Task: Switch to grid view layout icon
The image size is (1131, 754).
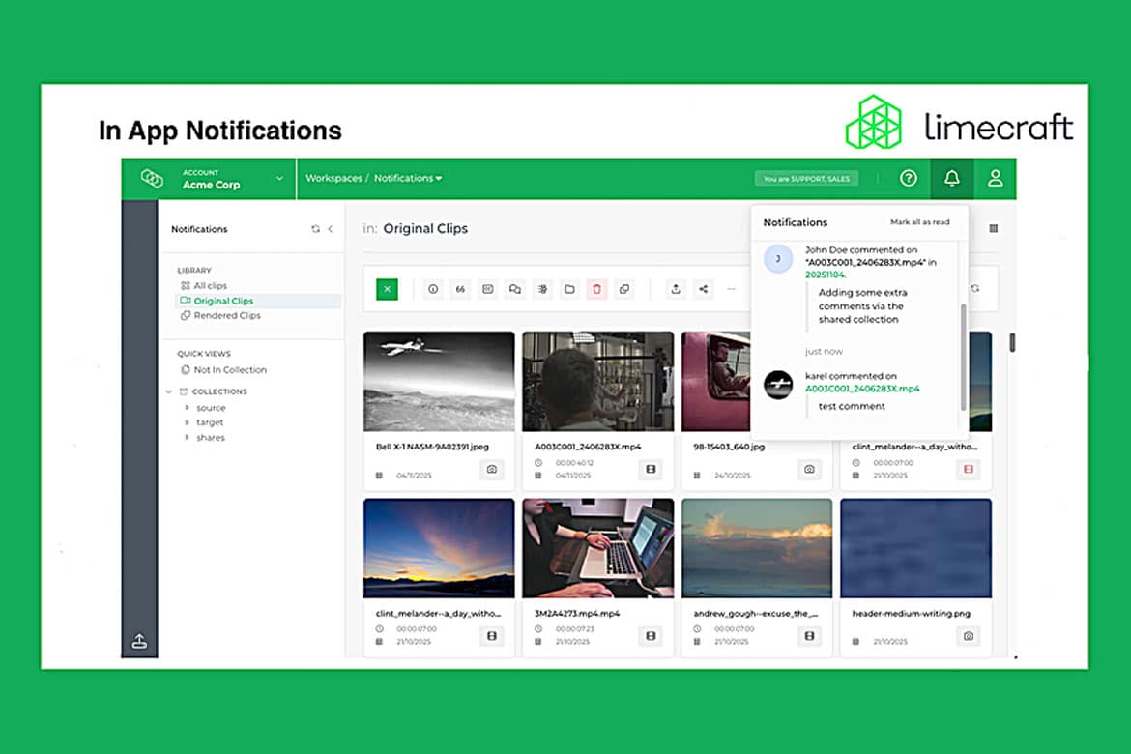Action: click(993, 229)
